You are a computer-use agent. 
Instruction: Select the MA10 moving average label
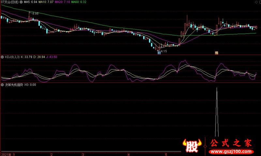[46, 2]
